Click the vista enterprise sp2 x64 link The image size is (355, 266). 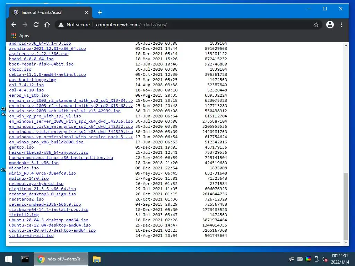(71, 126)
